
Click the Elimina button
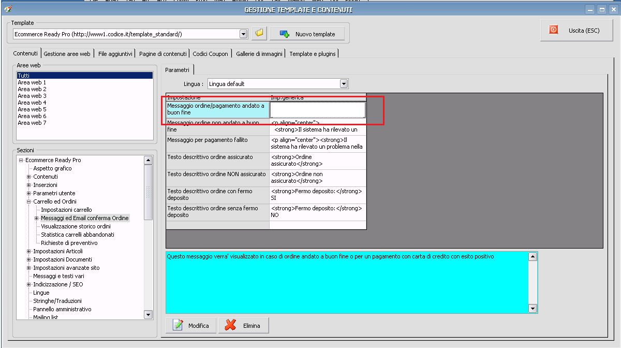(x=243, y=325)
